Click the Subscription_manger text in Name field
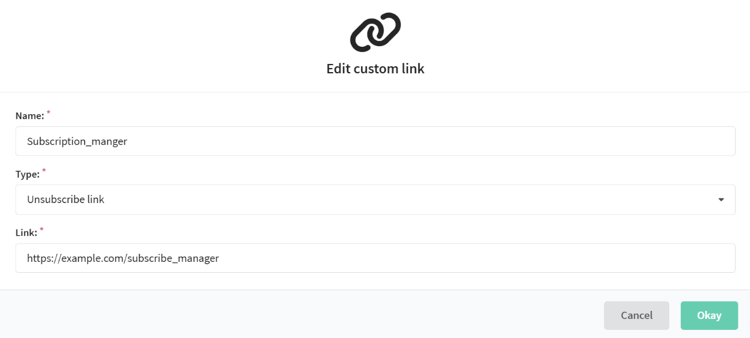Screen dimensions: 750x338 tap(77, 141)
